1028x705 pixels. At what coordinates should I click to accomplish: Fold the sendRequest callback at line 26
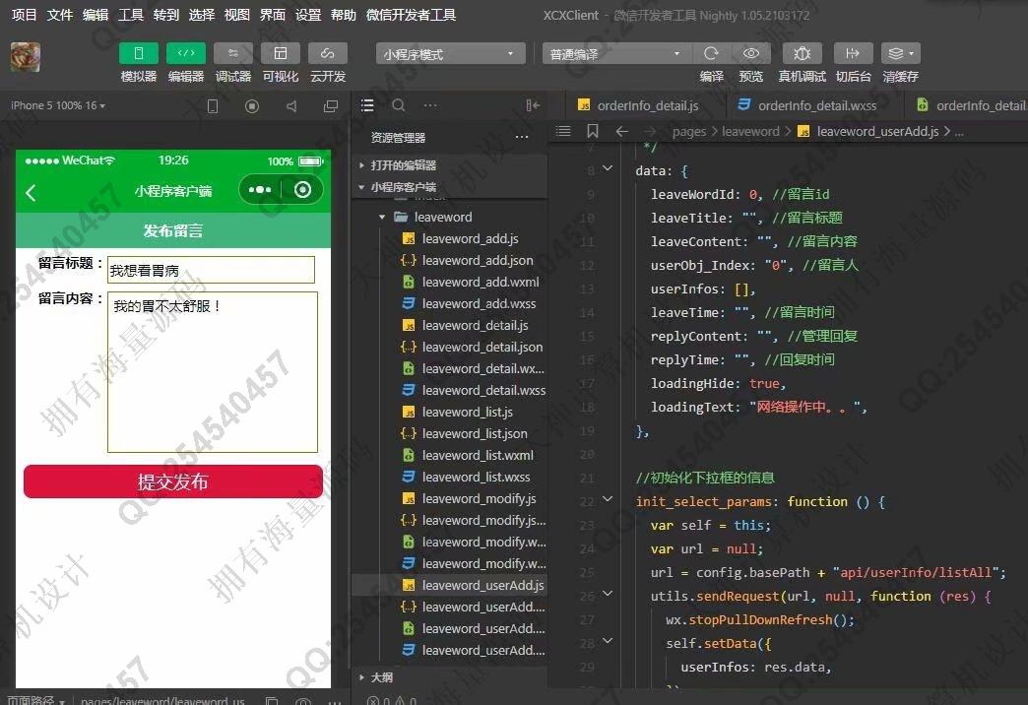point(608,594)
